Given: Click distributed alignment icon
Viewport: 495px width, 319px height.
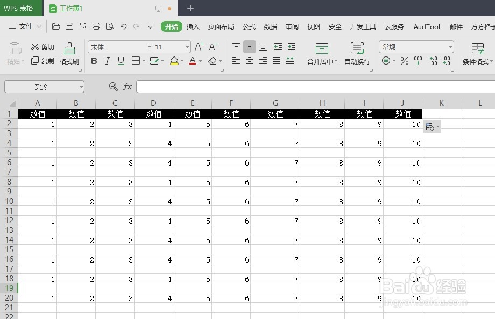Looking at the screenshot, I should pos(290,61).
